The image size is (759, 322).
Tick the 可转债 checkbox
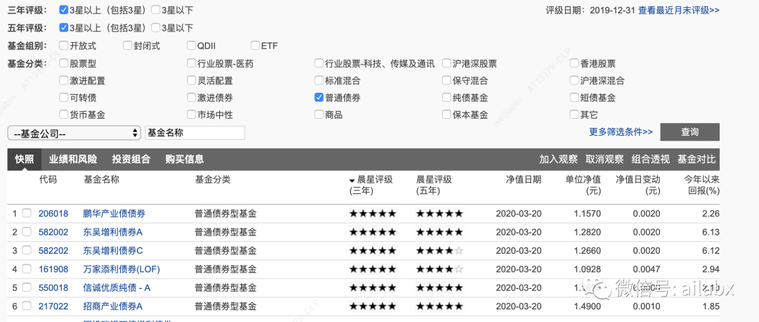tap(63, 97)
